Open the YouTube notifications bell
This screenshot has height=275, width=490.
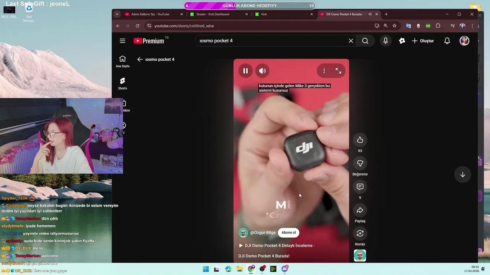pyautogui.click(x=447, y=41)
